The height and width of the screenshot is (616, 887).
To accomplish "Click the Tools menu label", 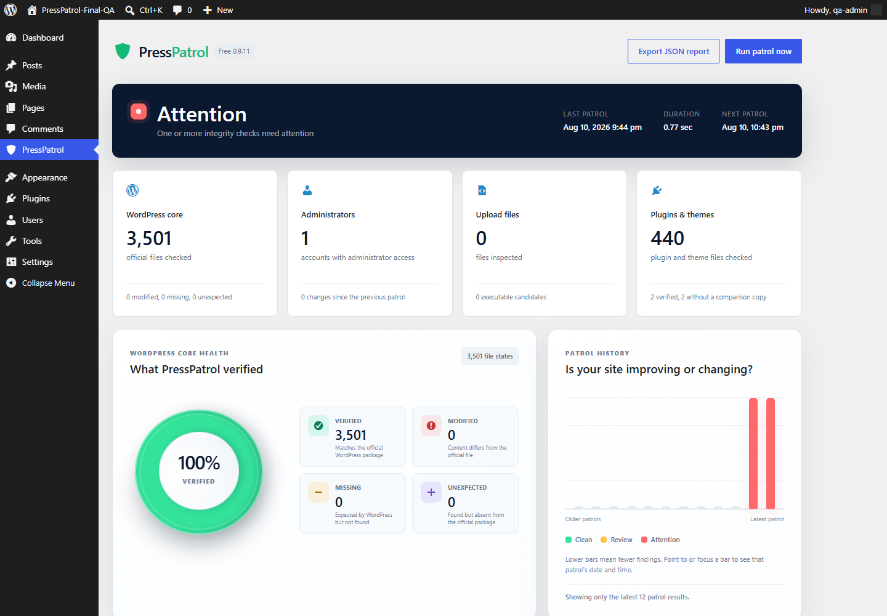I will 32,241.
